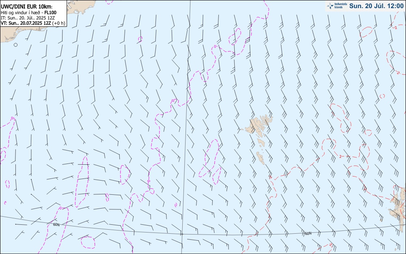Image resolution: width=406 pixels, height=254 pixels.
Task: Click the 'Sun. 20 Júl. 12:00' timestamp
Action: pyautogui.click(x=376, y=6)
